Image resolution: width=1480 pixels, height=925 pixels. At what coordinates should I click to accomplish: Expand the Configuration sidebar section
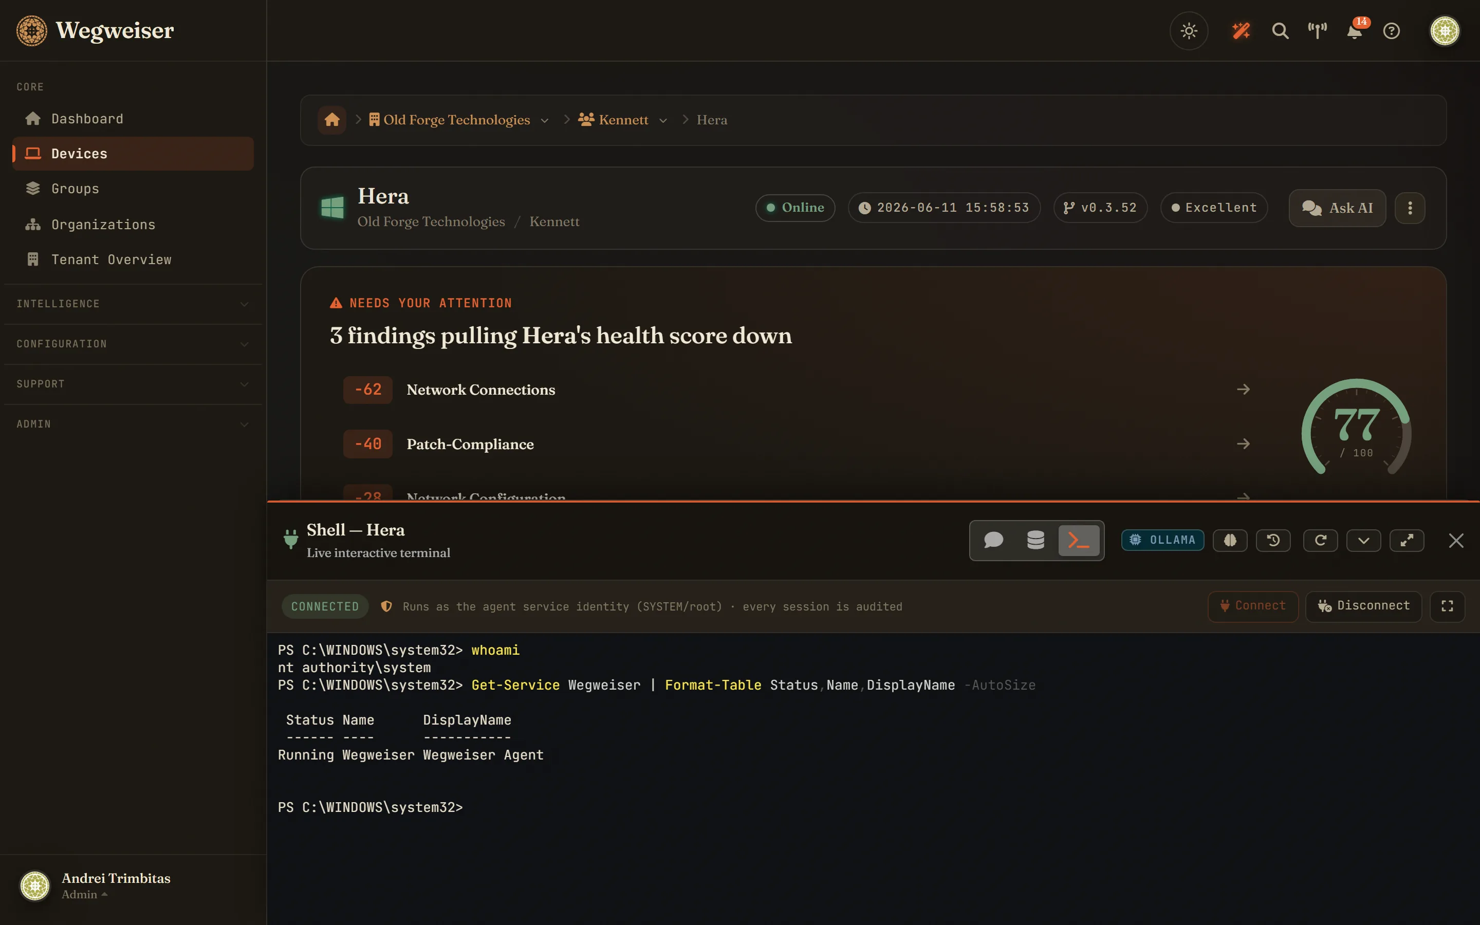coord(133,344)
